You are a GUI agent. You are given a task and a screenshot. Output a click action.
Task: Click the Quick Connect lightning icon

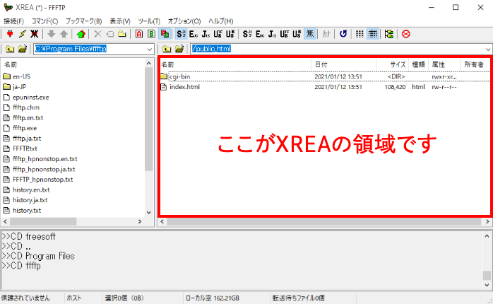[x=22, y=33]
